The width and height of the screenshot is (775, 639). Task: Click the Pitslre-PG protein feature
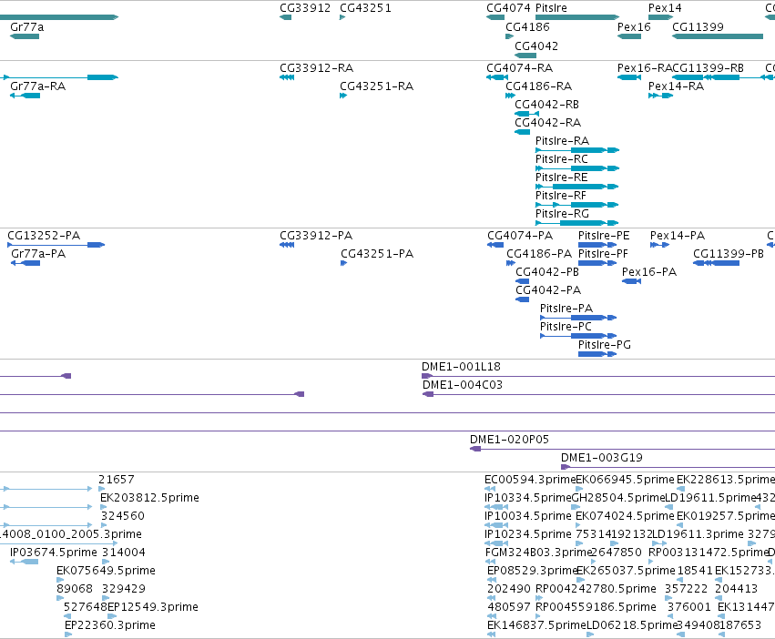point(597,354)
